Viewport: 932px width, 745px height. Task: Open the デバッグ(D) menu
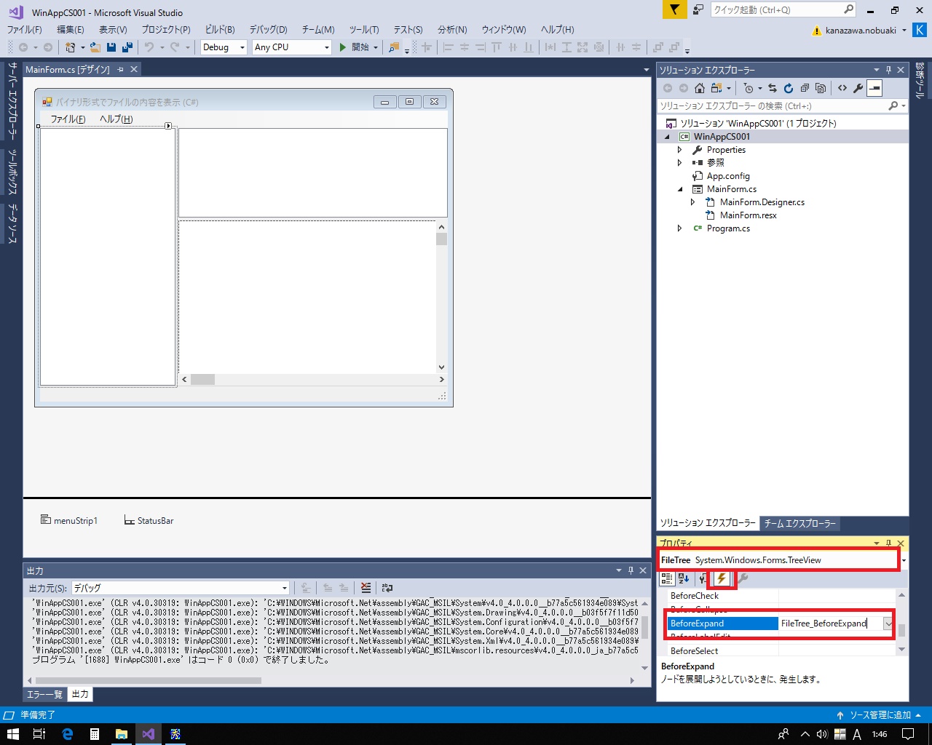click(268, 29)
